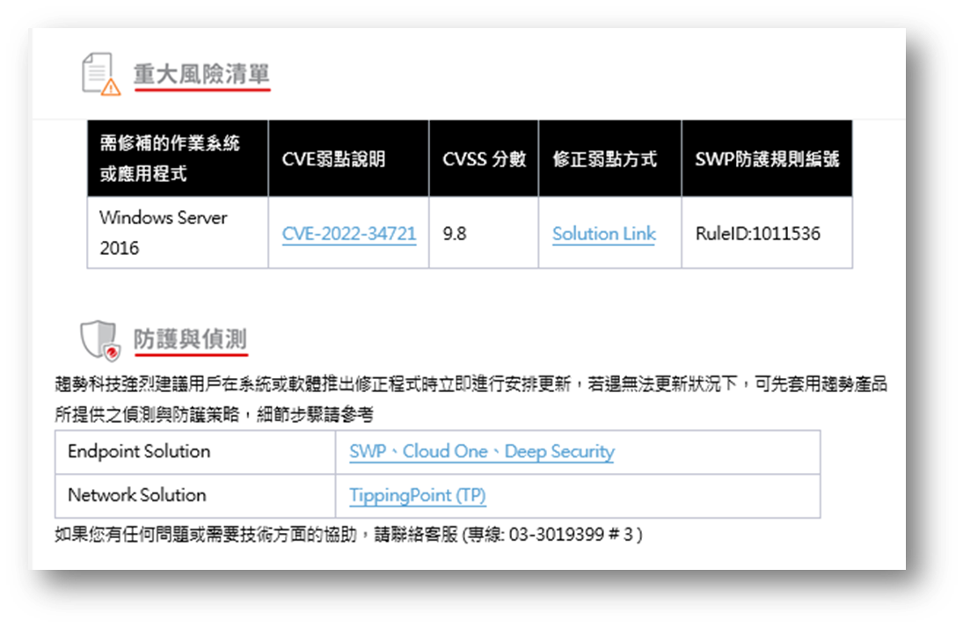Select the 重大風險清單 section heading

pyautogui.click(x=201, y=74)
